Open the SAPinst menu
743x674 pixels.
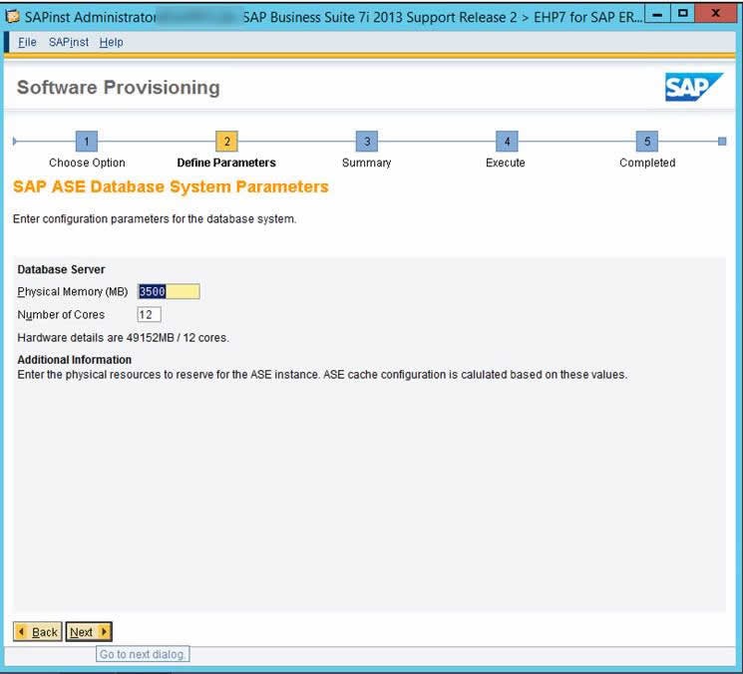(69, 42)
